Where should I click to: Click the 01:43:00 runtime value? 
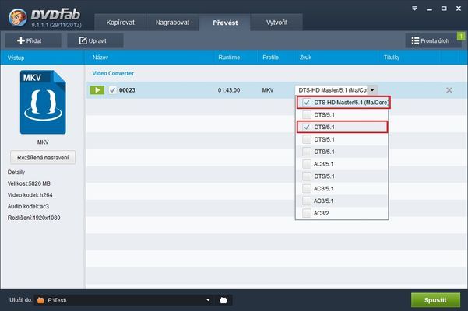pos(229,90)
